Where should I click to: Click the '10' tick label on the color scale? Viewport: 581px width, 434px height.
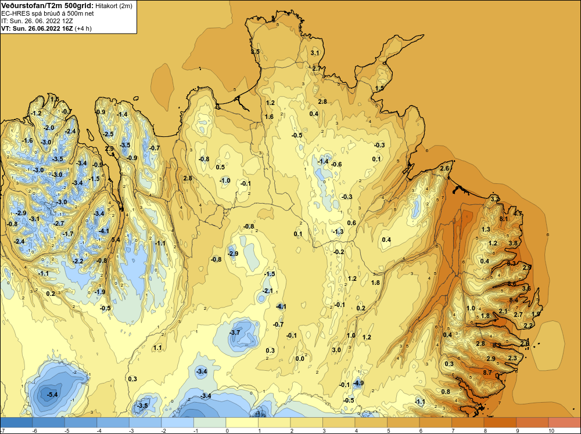tap(551, 431)
